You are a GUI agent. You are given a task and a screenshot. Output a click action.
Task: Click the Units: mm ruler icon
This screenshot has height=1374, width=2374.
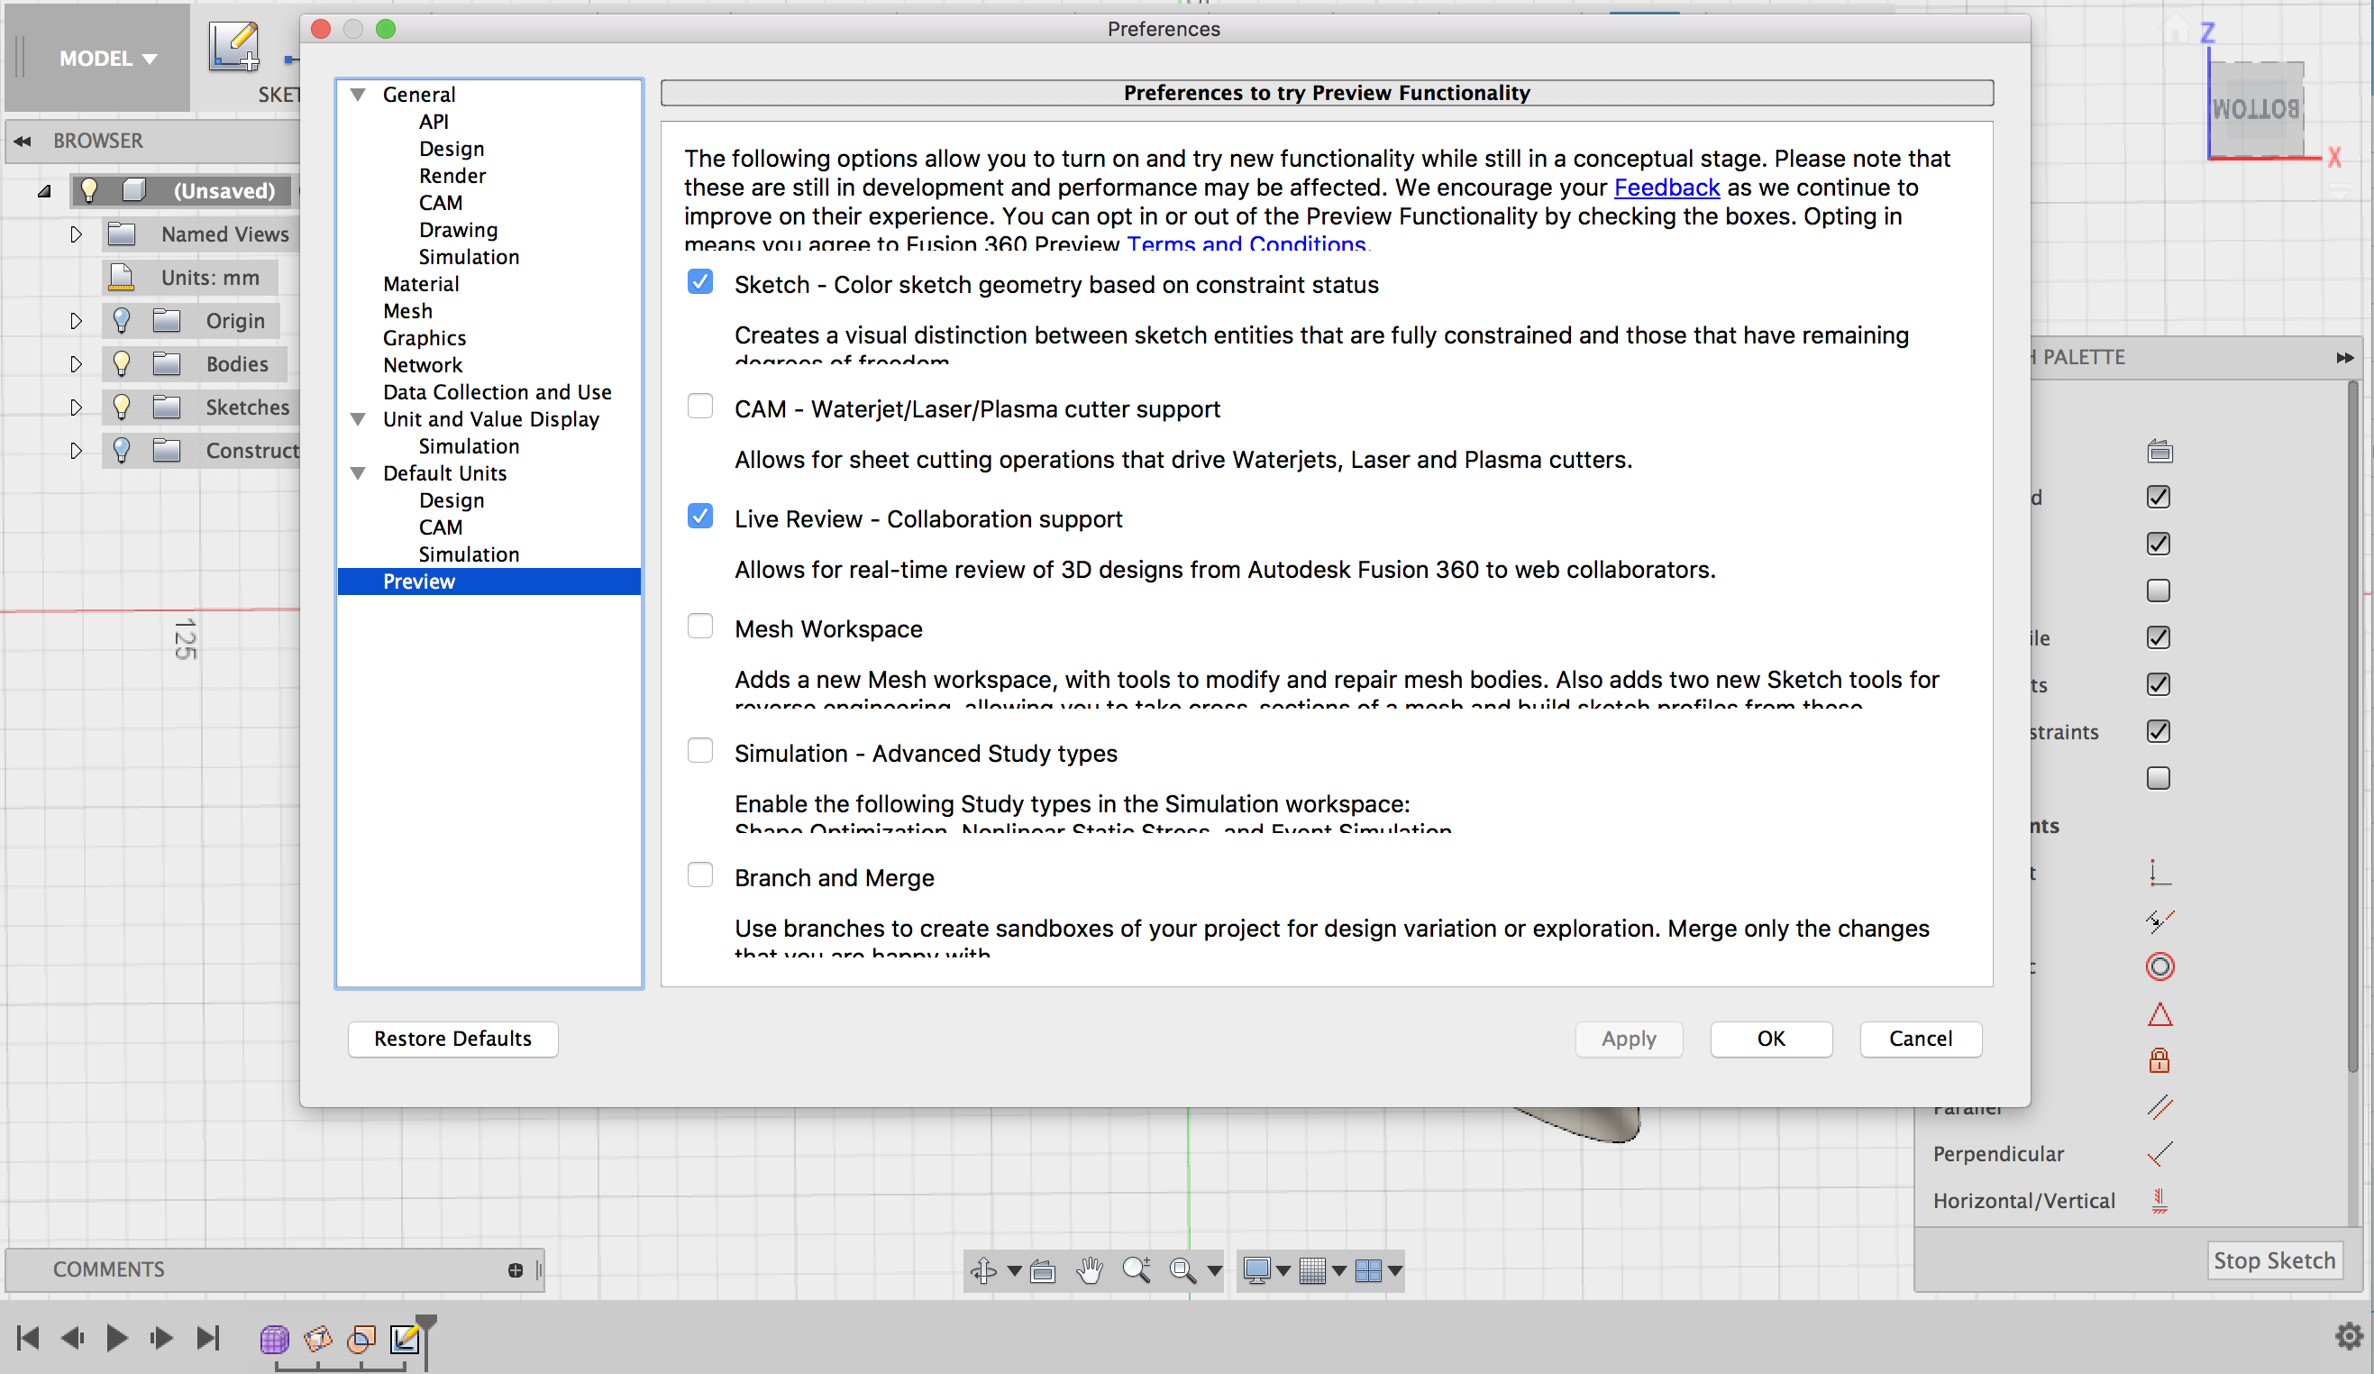coord(121,277)
